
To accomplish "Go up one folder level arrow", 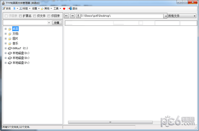I will tap(78, 16).
